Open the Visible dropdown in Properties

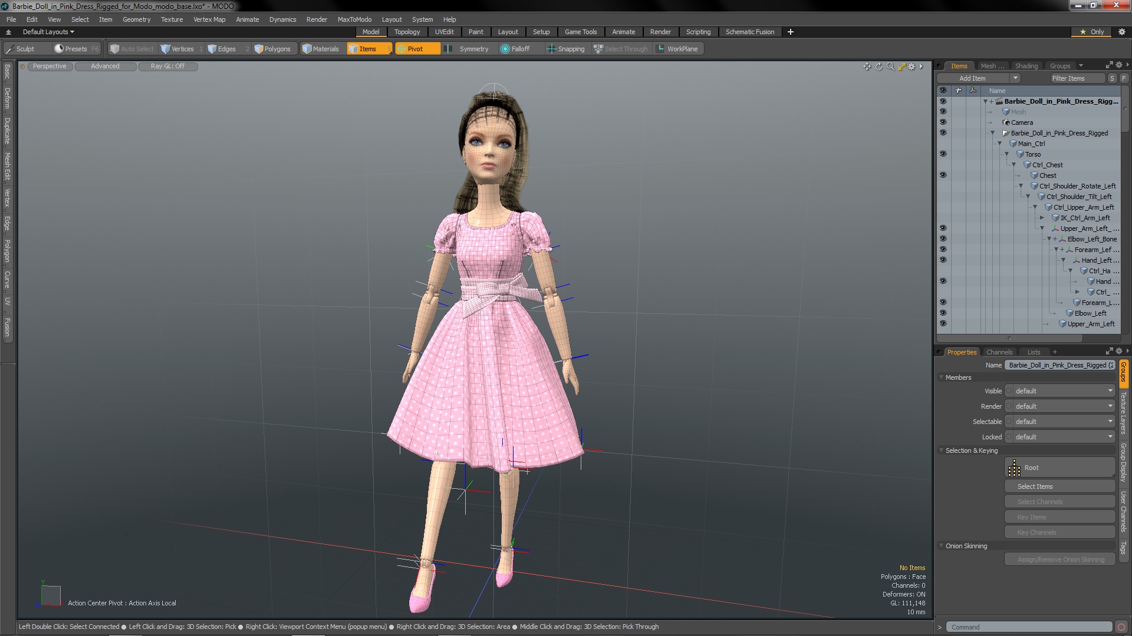click(1060, 391)
